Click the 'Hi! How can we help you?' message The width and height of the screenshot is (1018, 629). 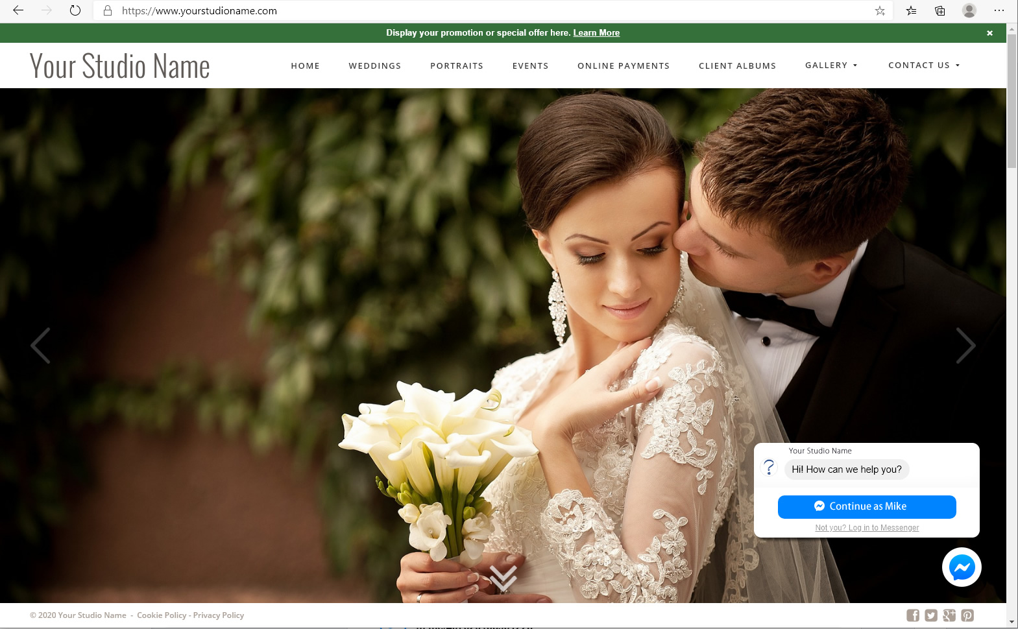pyautogui.click(x=847, y=469)
